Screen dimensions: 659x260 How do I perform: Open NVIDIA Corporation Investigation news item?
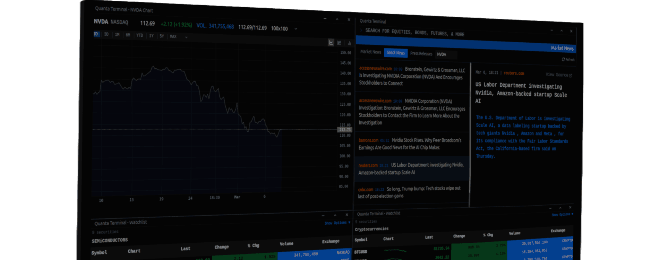click(412, 112)
